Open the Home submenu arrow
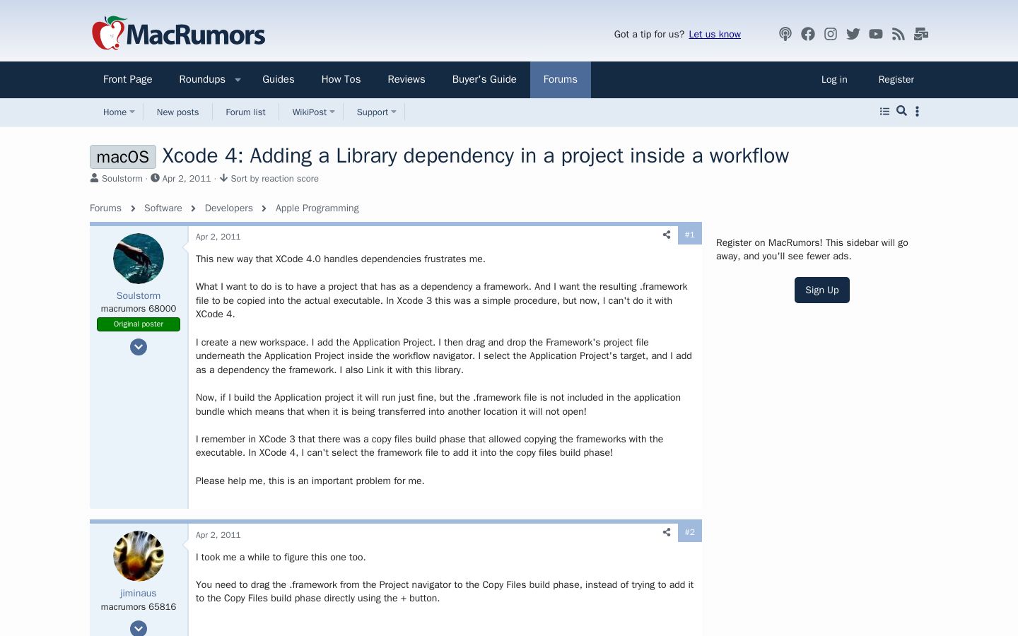This screenshot has height=636, width=1018. tap(131, 112)
